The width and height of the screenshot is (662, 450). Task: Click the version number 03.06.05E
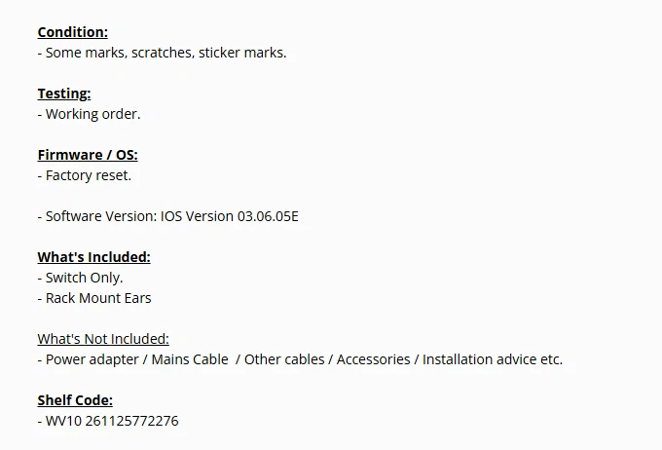tap(268, 216)
